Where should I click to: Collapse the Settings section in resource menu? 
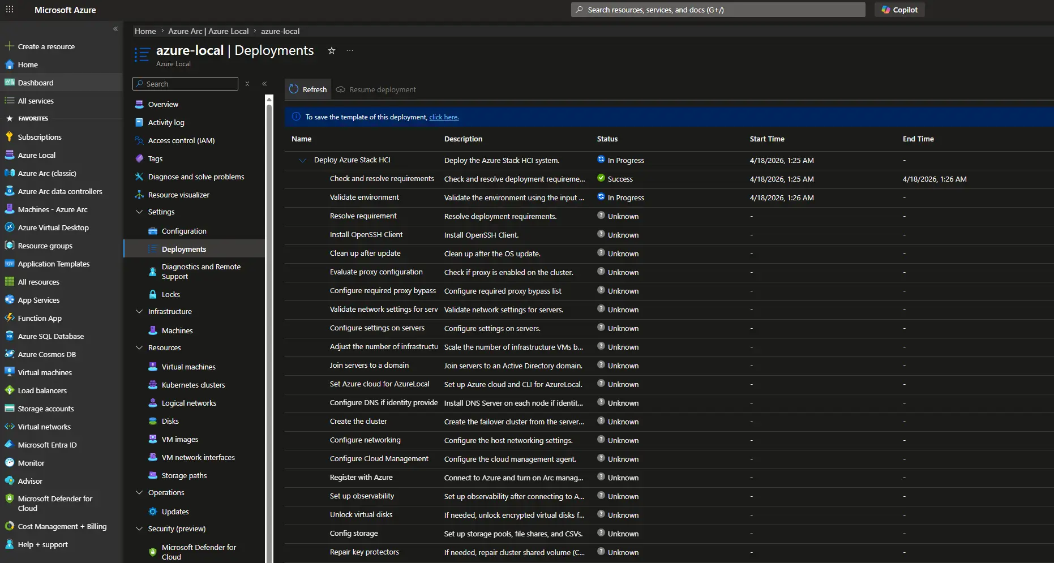coord(139,212)
